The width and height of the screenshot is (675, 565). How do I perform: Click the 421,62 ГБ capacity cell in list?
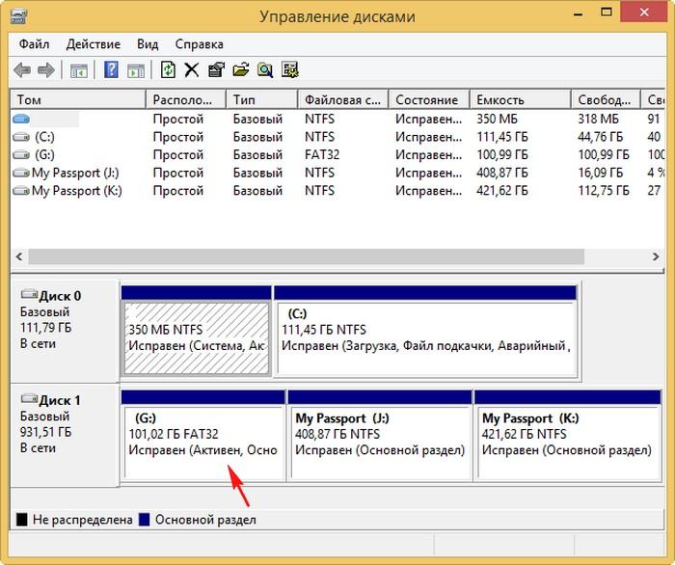click(x=502, y=191)
